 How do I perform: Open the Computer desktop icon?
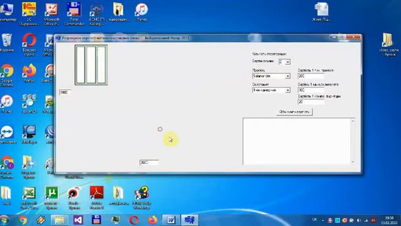point(7,13)
